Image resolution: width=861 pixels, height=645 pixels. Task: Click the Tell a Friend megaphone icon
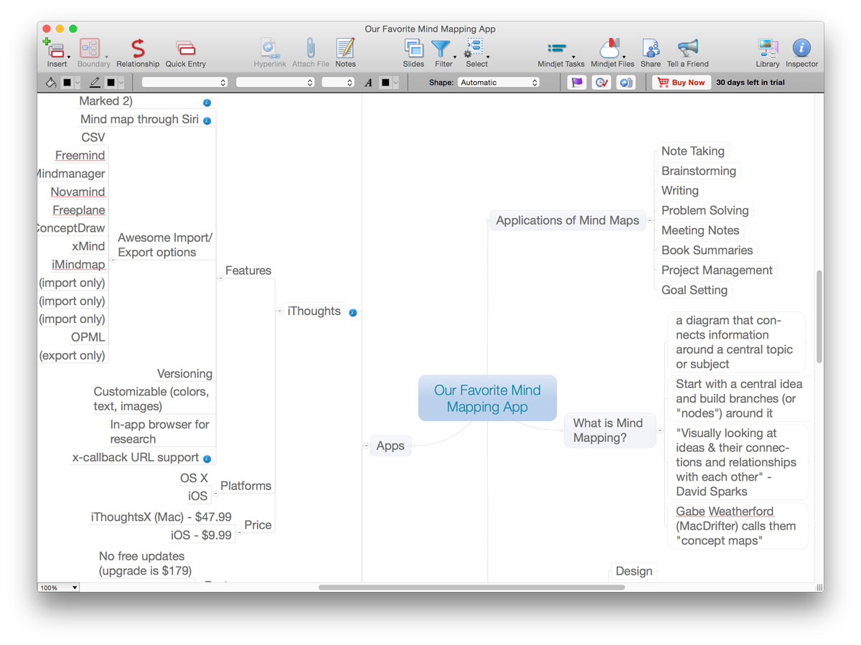[x=687, y=48]
